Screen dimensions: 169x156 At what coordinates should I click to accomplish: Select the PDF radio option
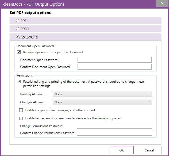click(18, 21)
